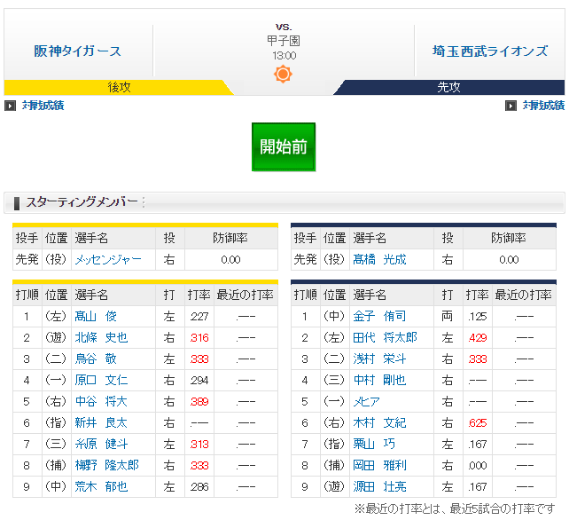Viewport: 569px width, 528px height.
Task: Open player 岡田 雅利 link
Action: pos(379,465)
